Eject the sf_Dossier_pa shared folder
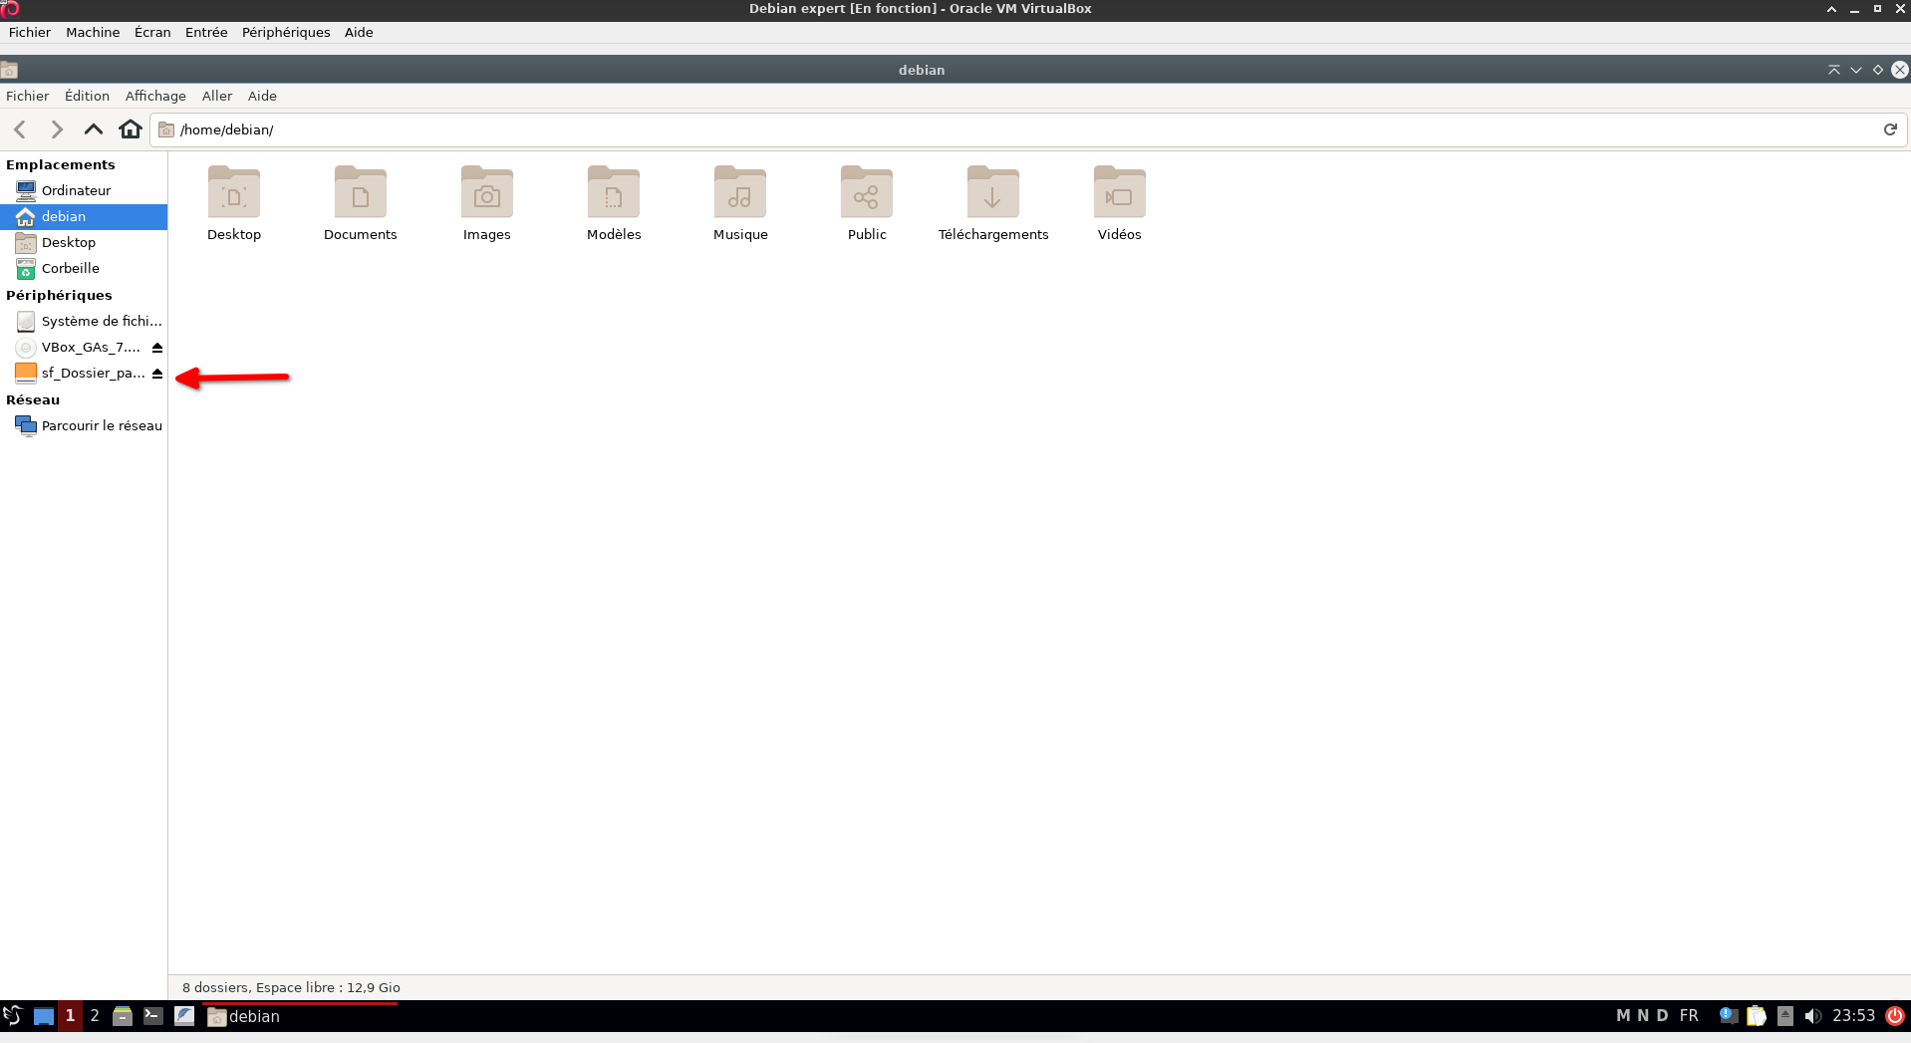Image resolution: width=1911 pixels, height=1043 pixels. pyautogui.click(x=157, y=374)
